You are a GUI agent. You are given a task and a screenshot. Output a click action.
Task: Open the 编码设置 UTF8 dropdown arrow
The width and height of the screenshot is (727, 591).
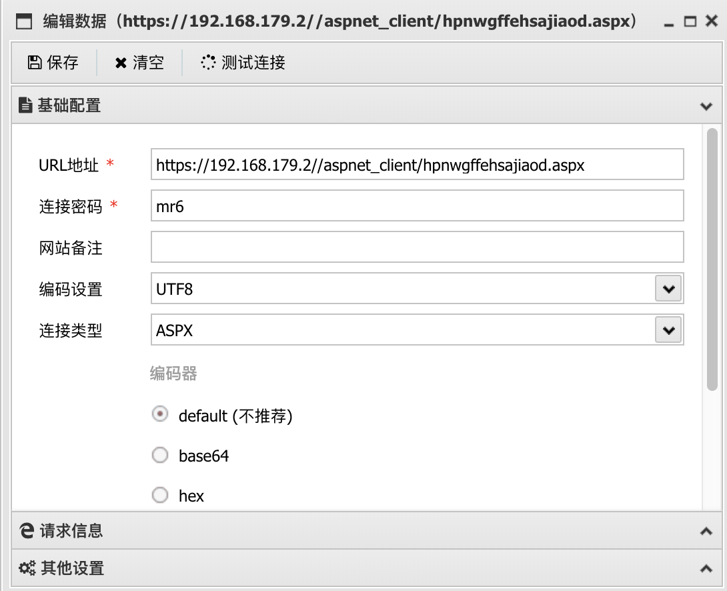668,289
